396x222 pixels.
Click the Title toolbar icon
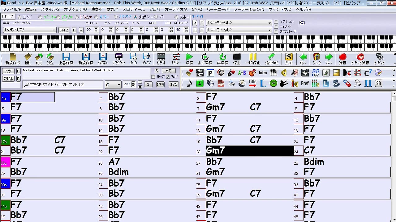coord(252,83)
